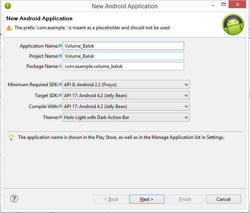Screen dimensions: 250x213
Task: Click the bold 'New Android Application' heading
Action: coord(39,18)
